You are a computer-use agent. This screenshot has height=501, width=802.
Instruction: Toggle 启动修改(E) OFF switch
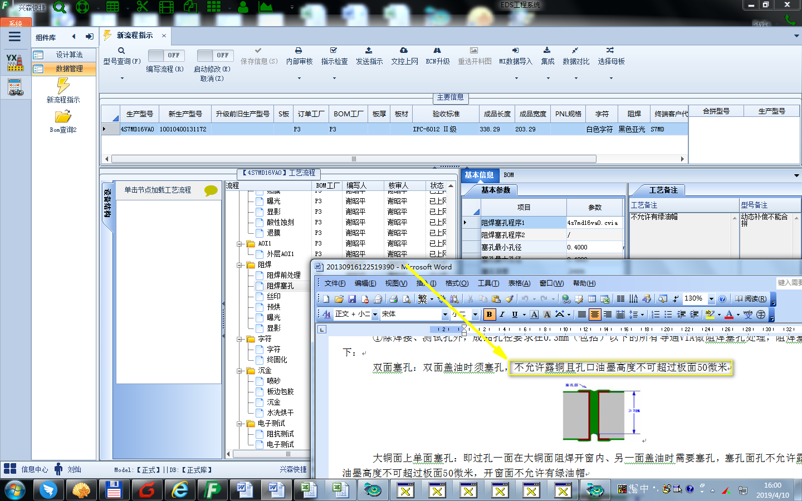pyautogui.click(x=215, y=55)
